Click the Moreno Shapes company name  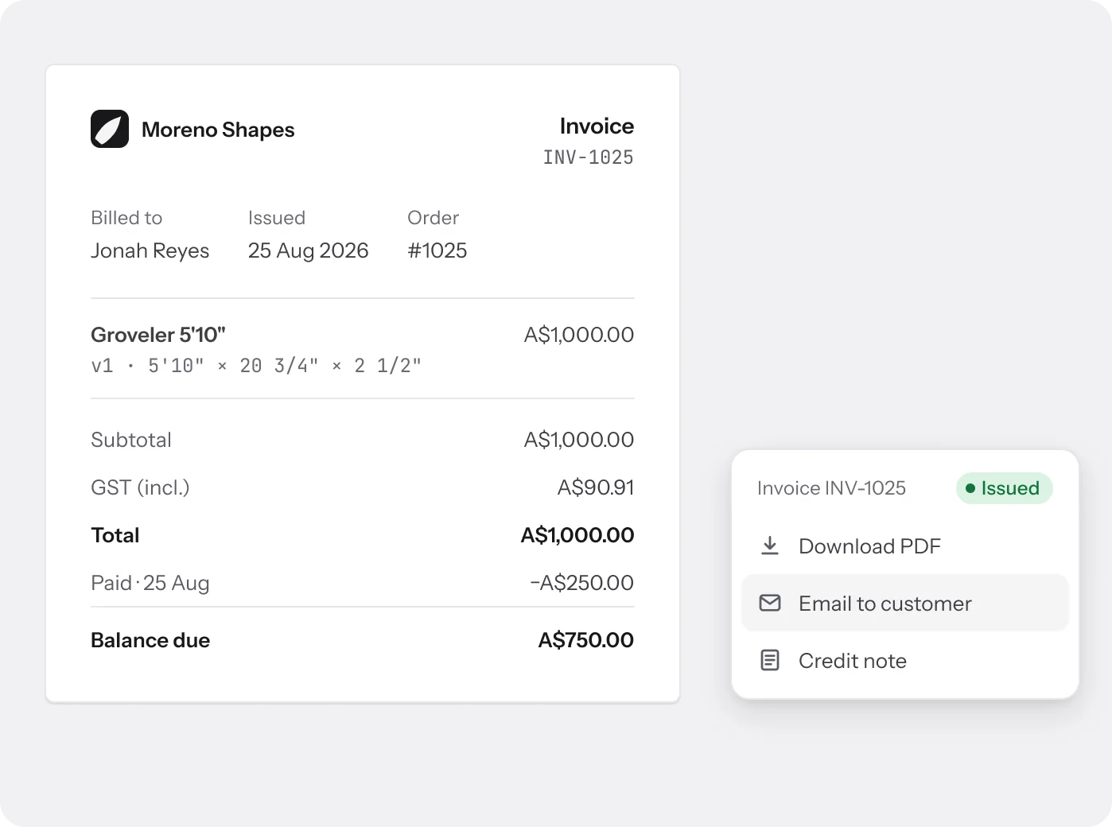(218, 130)
